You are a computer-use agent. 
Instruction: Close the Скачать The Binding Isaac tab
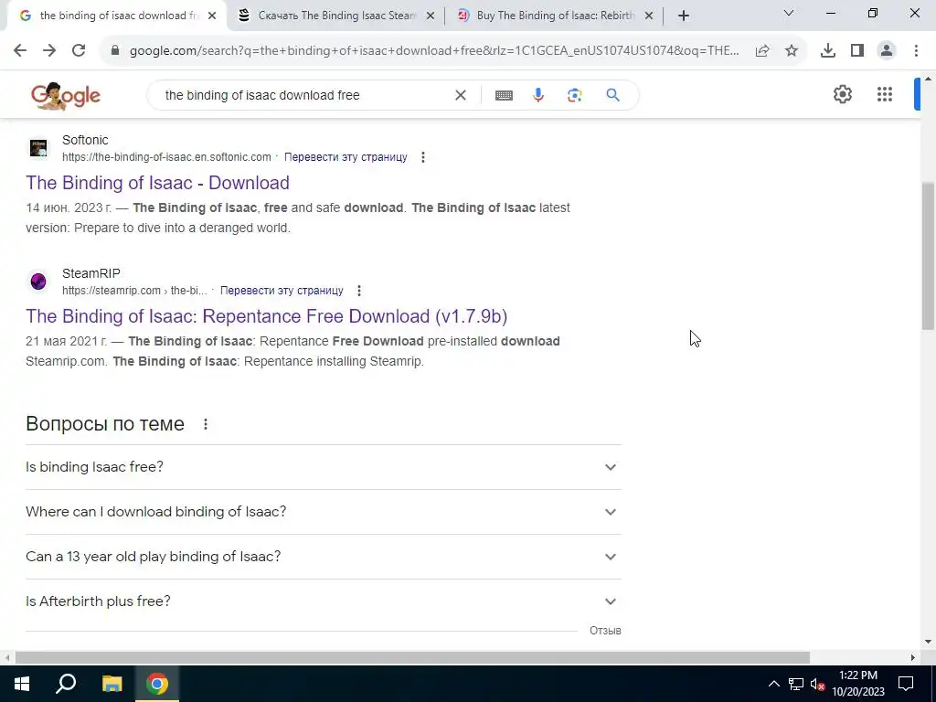(x=431, y=16)
